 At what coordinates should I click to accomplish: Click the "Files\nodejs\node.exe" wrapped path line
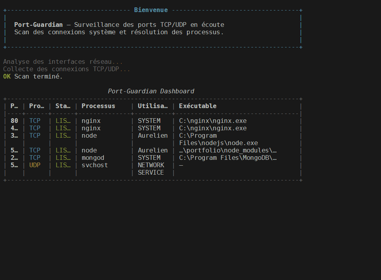pyautogui.click(x=218, y=143)
